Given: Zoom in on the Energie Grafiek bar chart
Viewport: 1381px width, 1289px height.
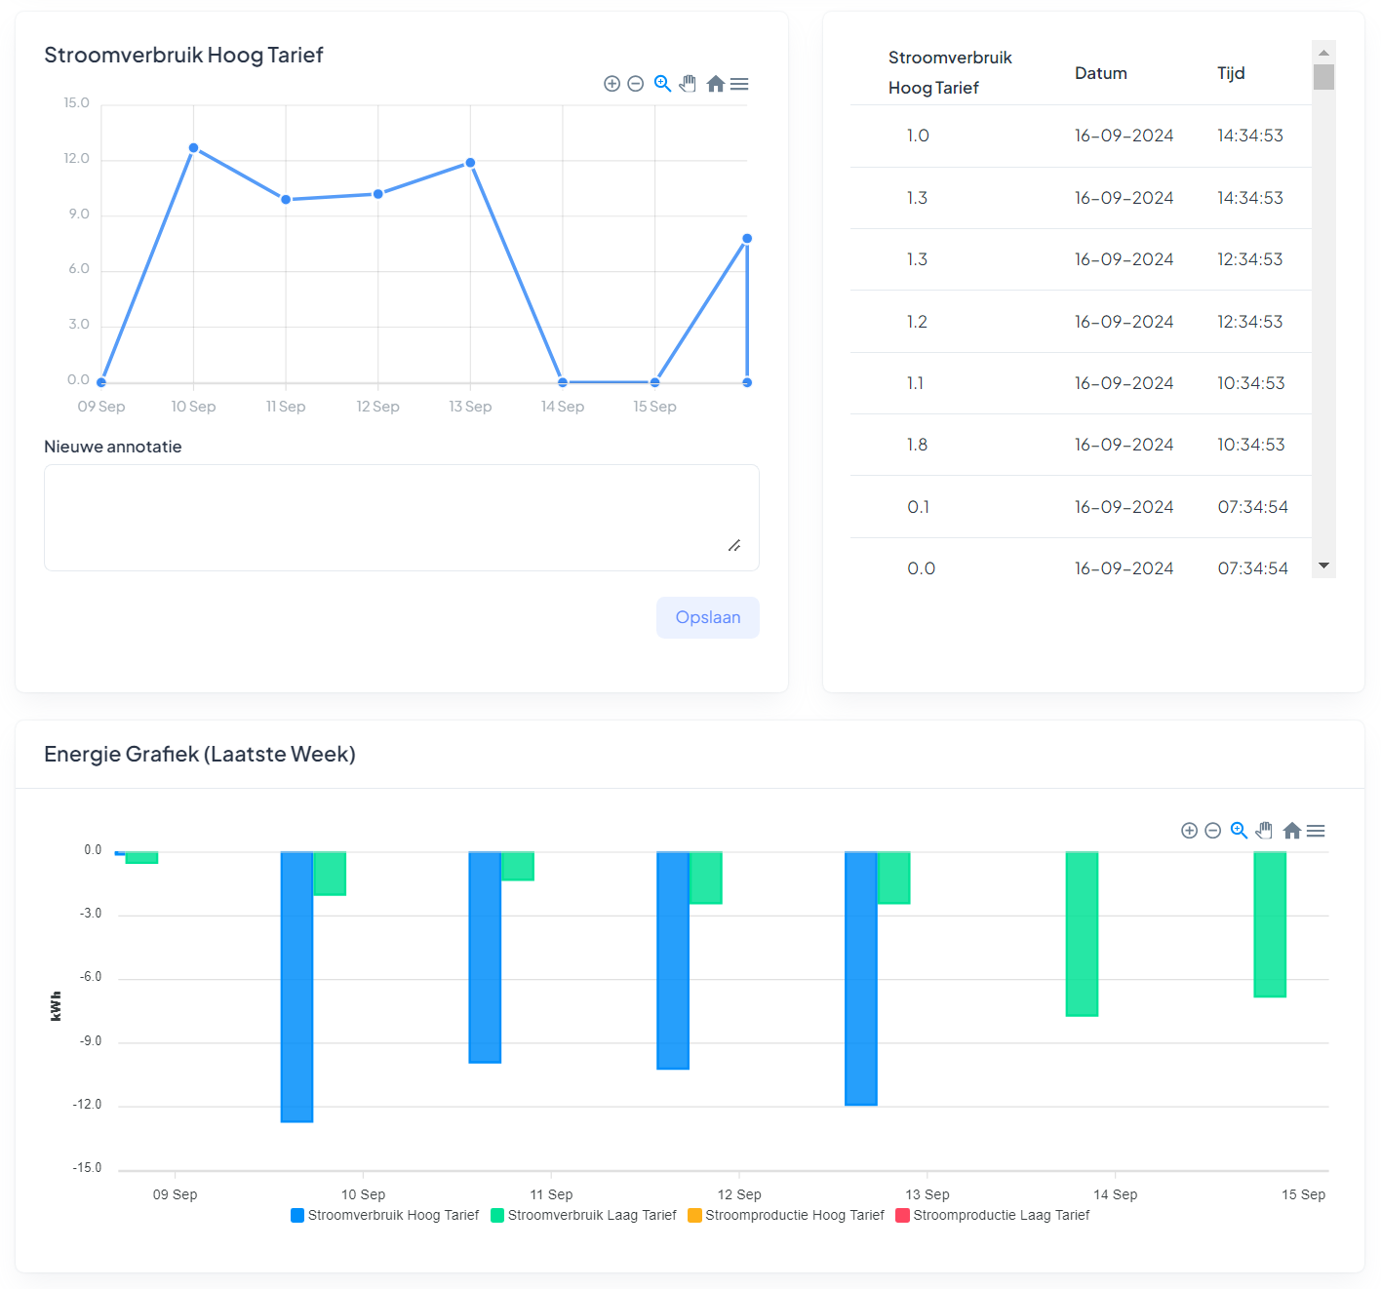Looking at the screenshot, I should 1189,831.
